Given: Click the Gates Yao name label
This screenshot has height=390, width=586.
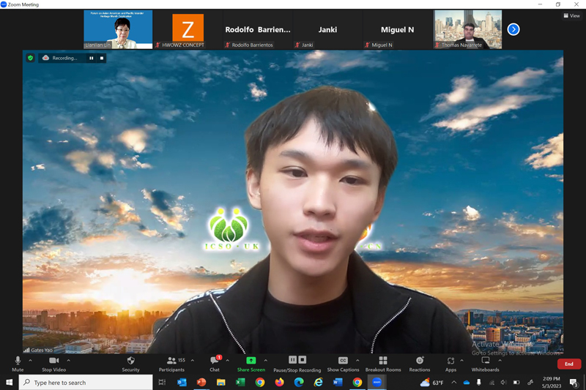Looking at the screenshot, I should 42,350.
